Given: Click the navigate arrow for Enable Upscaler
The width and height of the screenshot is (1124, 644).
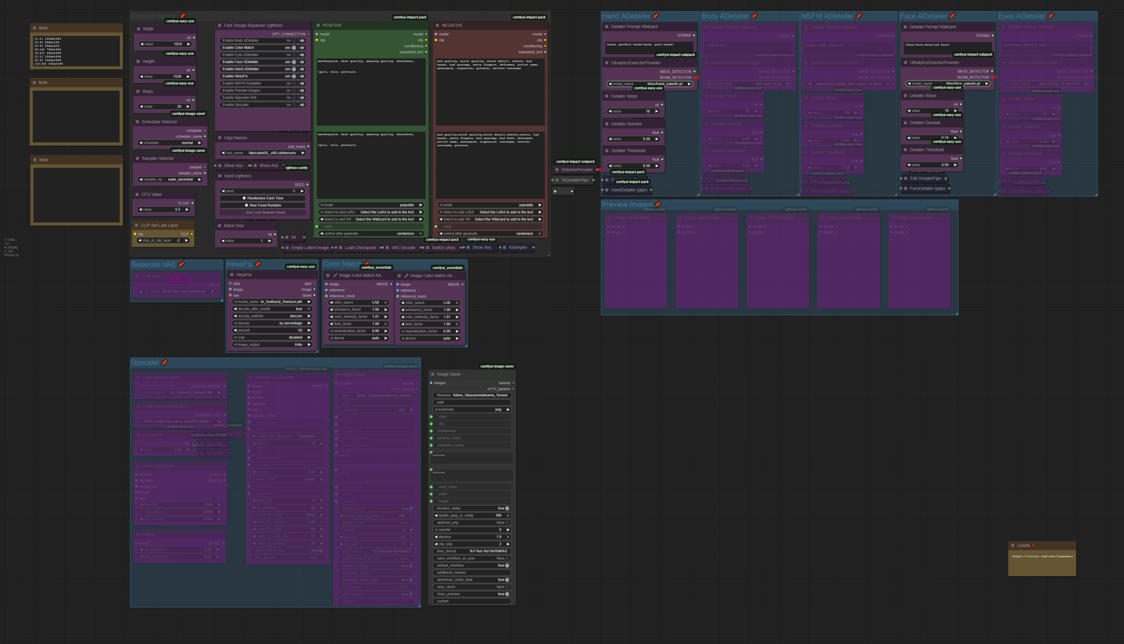Looking at the screenshot, I should tap(302, 105).
